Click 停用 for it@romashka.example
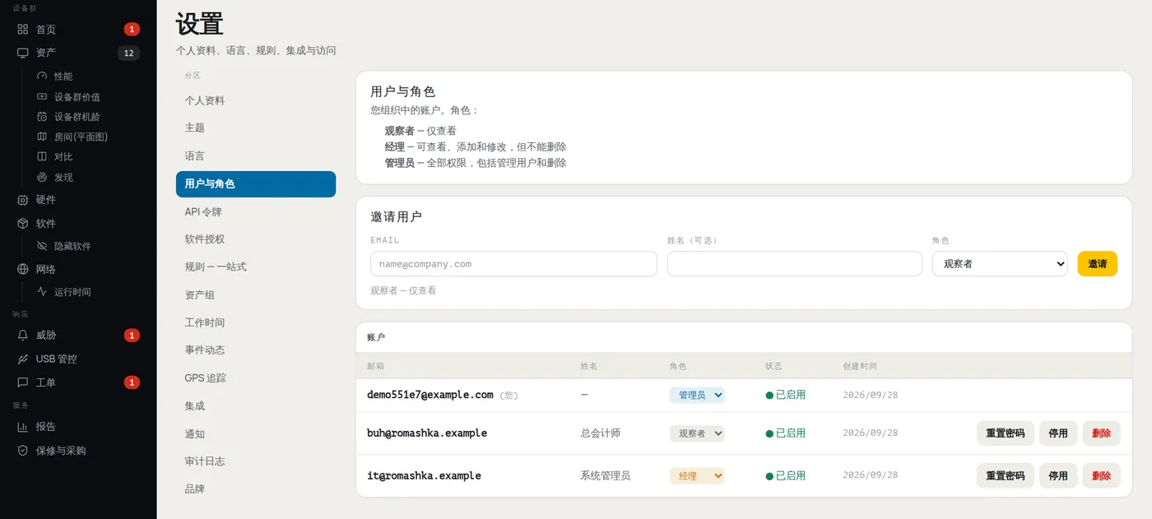 [1058, 476]
